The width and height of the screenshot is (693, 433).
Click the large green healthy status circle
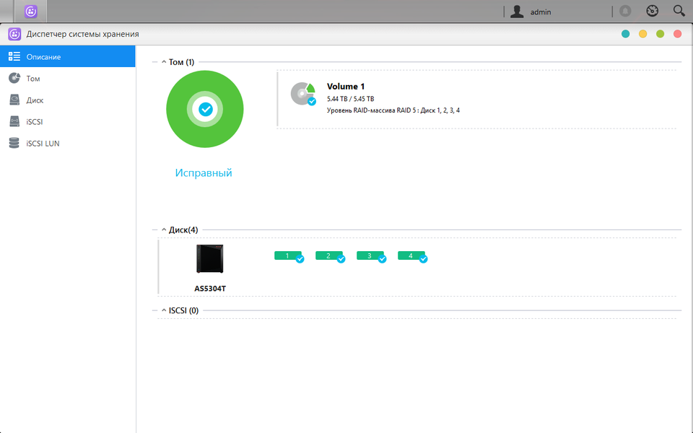[204, 109]
